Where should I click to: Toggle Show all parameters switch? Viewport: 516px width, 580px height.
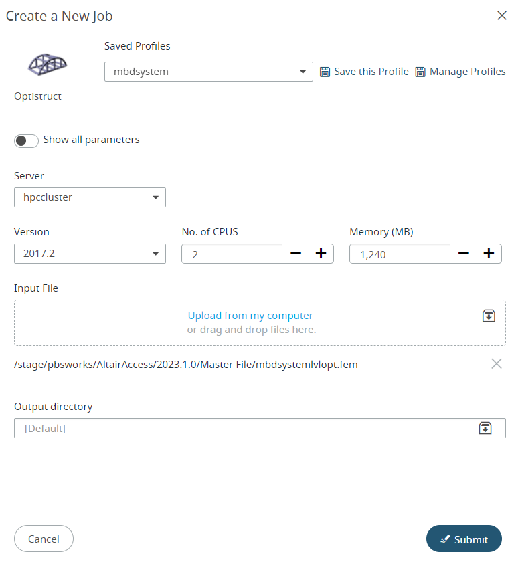click(x=26, y=140)
